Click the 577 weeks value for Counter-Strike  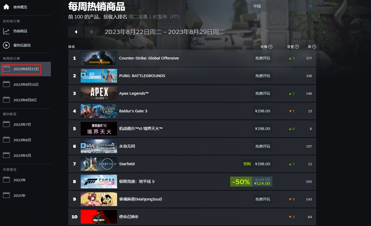click(309, 58)
